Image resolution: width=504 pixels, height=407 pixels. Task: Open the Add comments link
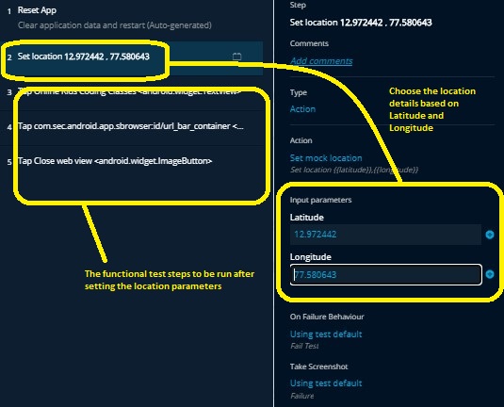coord(321,61)
